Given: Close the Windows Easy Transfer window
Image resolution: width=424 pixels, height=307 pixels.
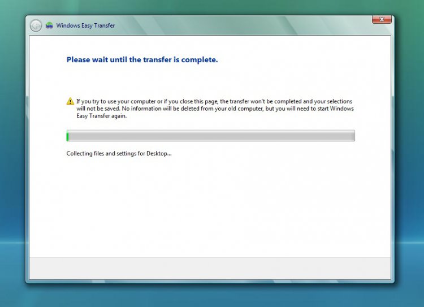Looking at the screenshot, I should tap(382, 19).
